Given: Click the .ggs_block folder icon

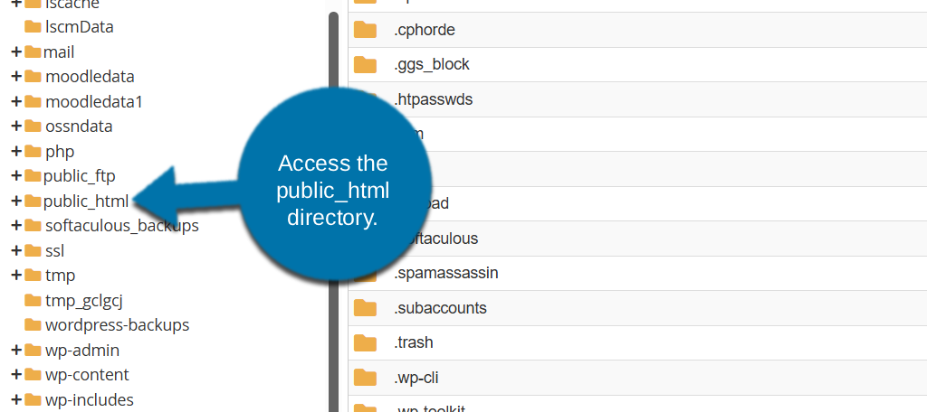Looking at the screenshot, I should coord(365,64).
